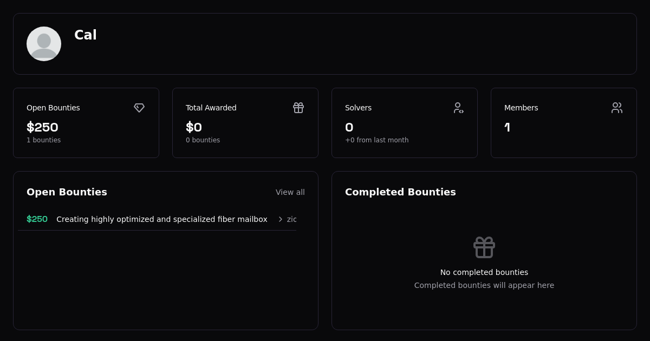The image size is (650, 341).
Task: Click the Members count number
Action: tap(507, 127)
